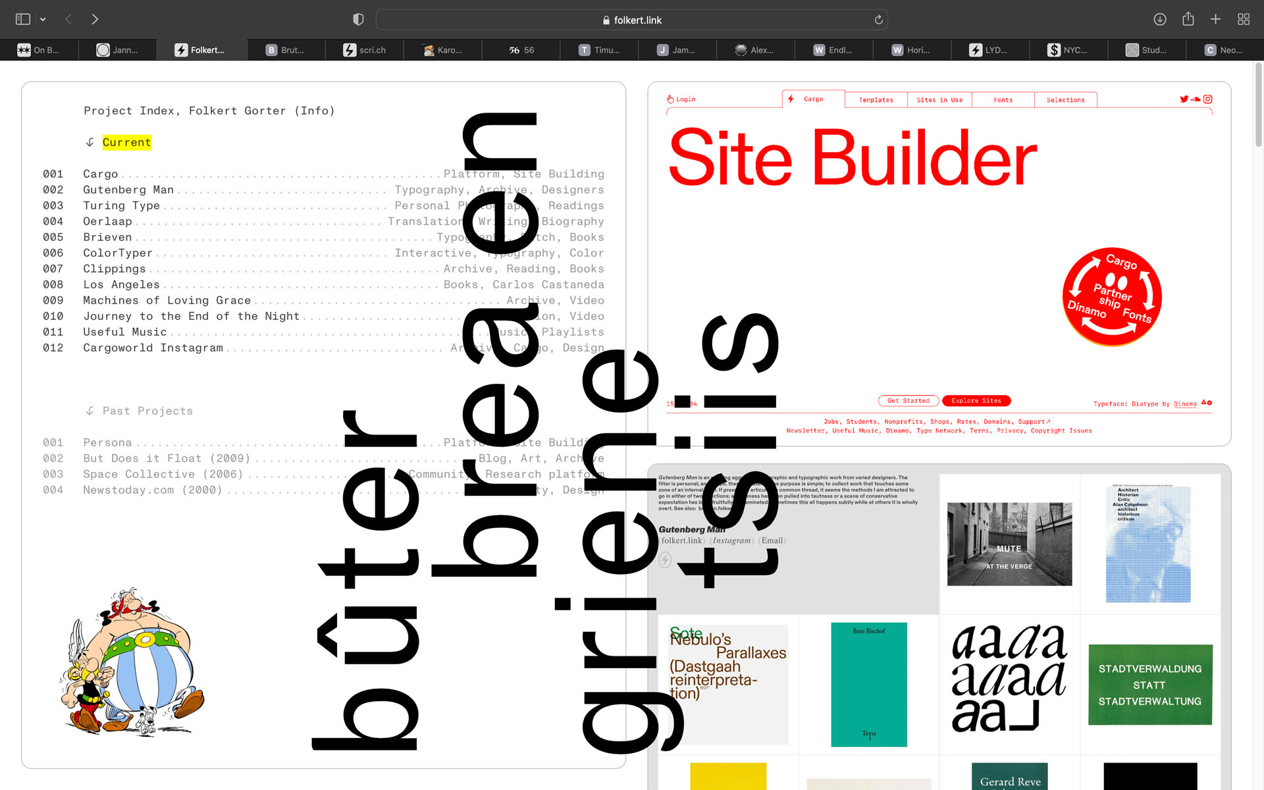Screen dimensions: 1264x790
Task: Switch to the Neo... tab
Action: [x=1224, y=50]
